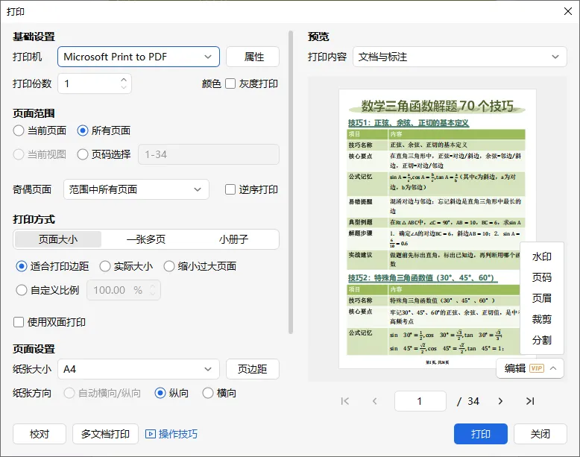Click the 多文档打印 button
580x457 pixels.
pyautogui.click(x=105, y=434)
